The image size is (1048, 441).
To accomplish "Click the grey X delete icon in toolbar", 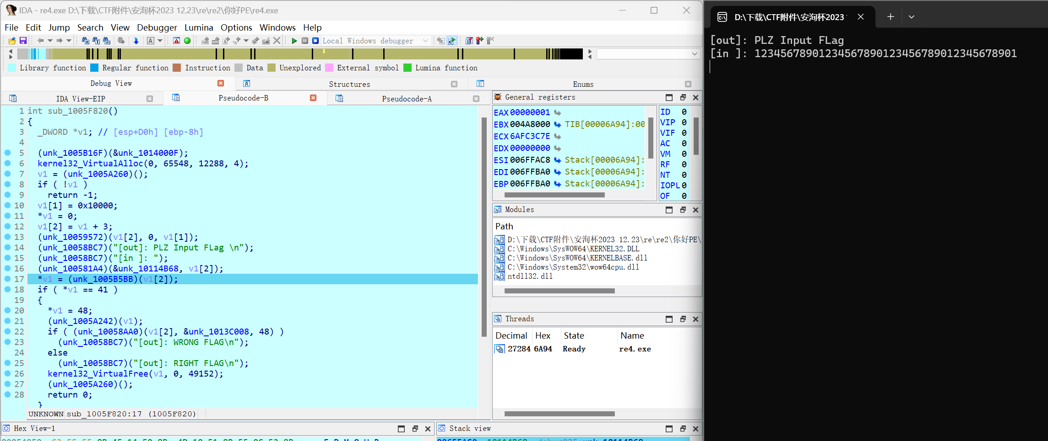I will click(277, 41).
